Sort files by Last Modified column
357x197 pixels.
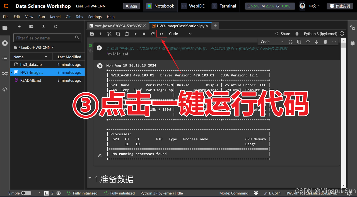pyautogui.click(x=68, y=57)
